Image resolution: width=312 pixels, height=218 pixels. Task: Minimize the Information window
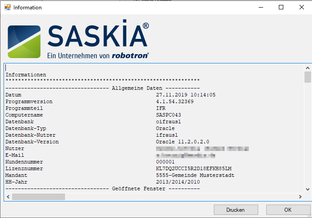pos(260,7)
